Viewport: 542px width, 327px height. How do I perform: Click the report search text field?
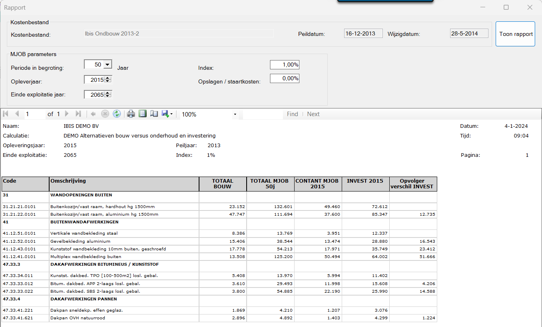[x=263, y=114]
